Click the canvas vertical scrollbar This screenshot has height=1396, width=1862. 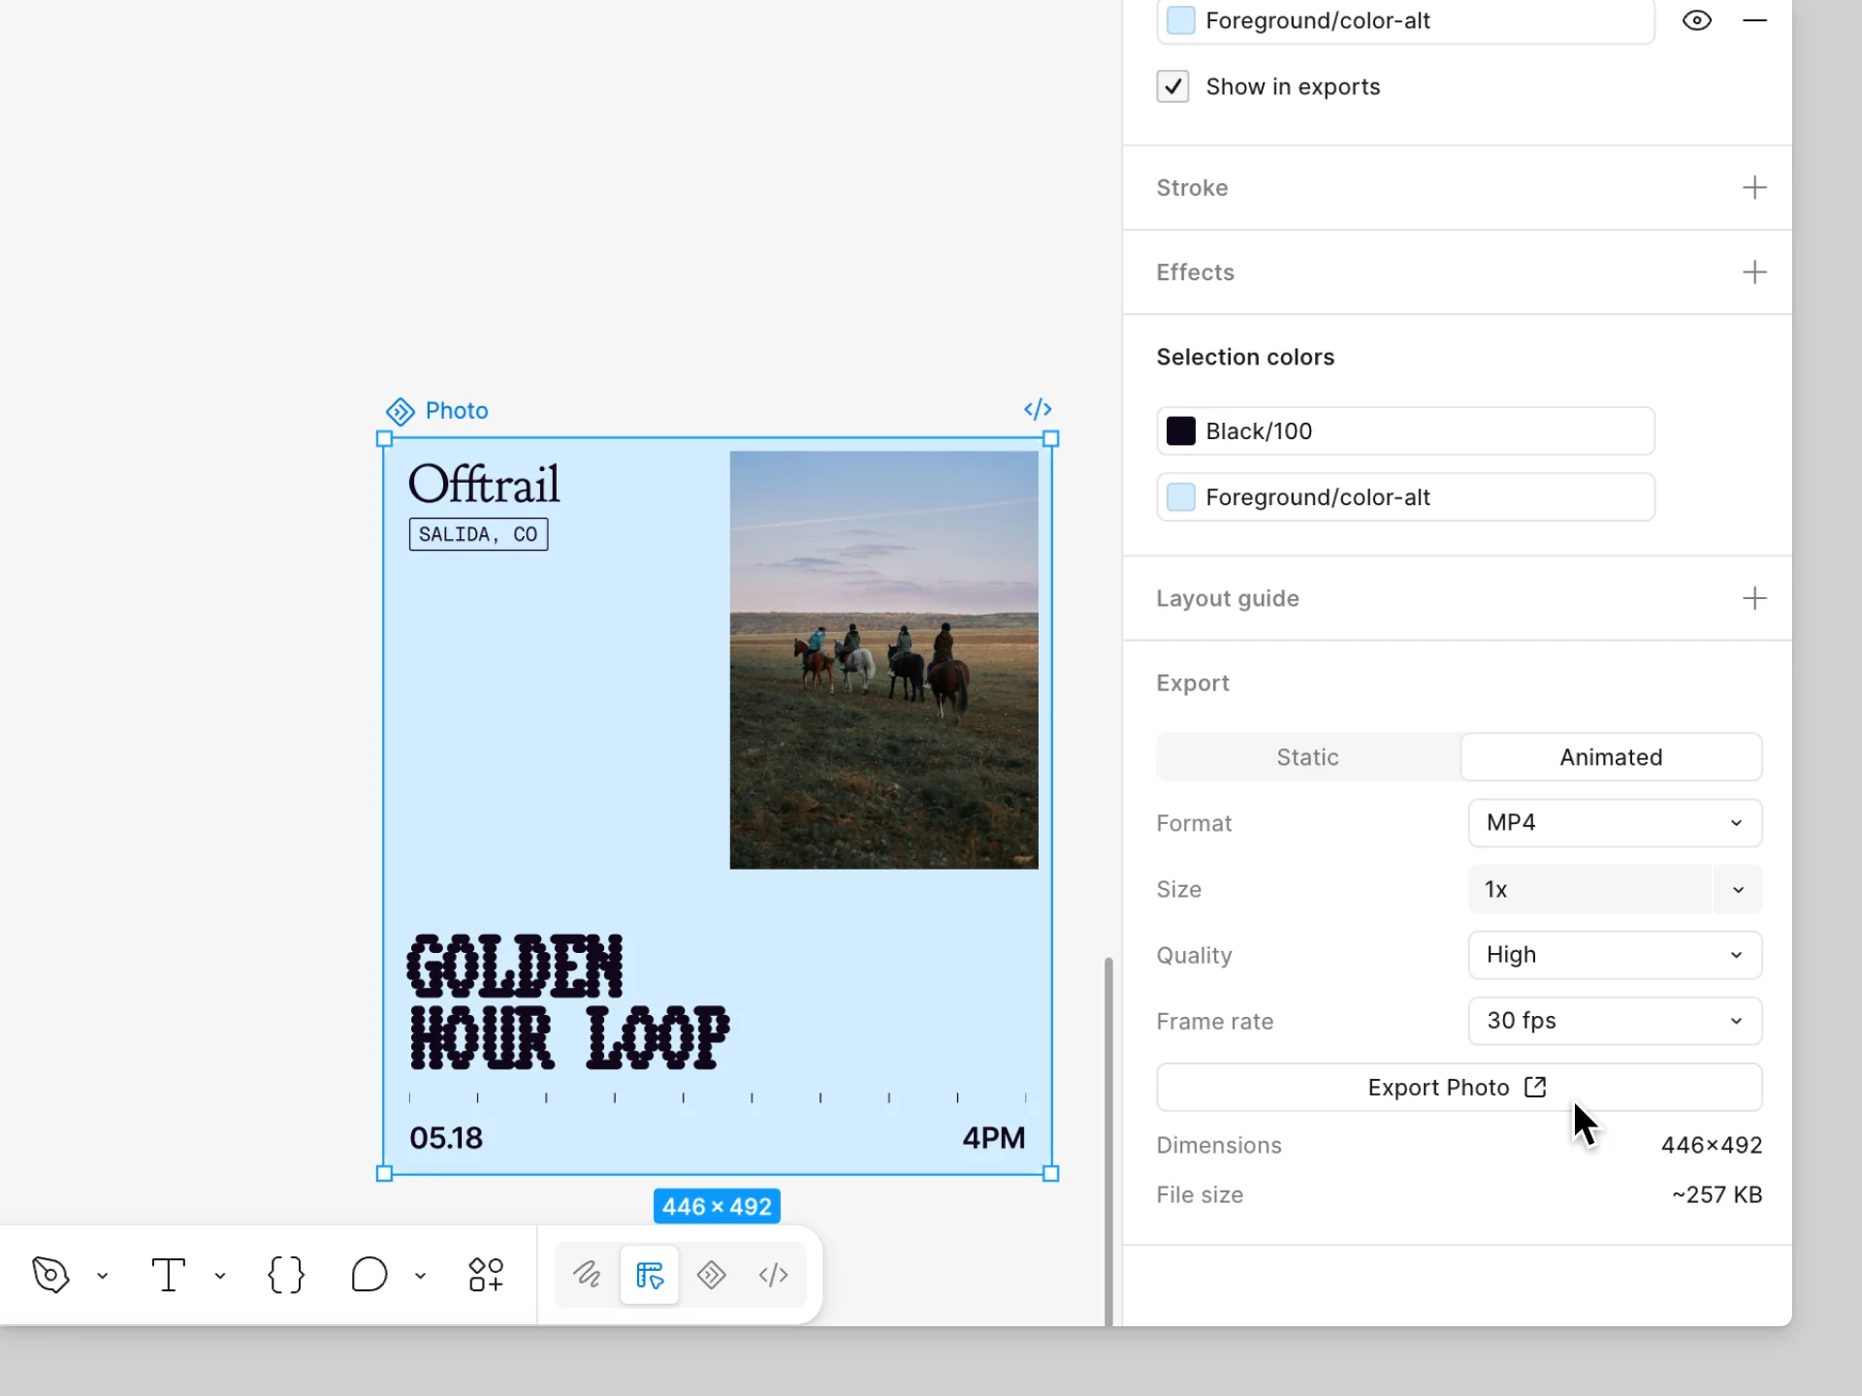(1108, 1141)
